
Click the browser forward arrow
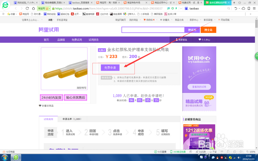click(21, 9)
